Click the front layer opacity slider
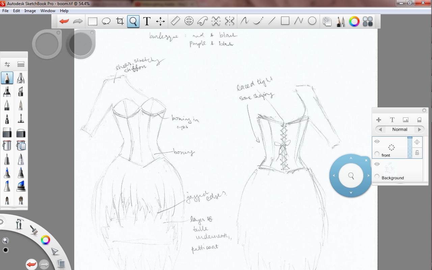 (x=410, y=147)
